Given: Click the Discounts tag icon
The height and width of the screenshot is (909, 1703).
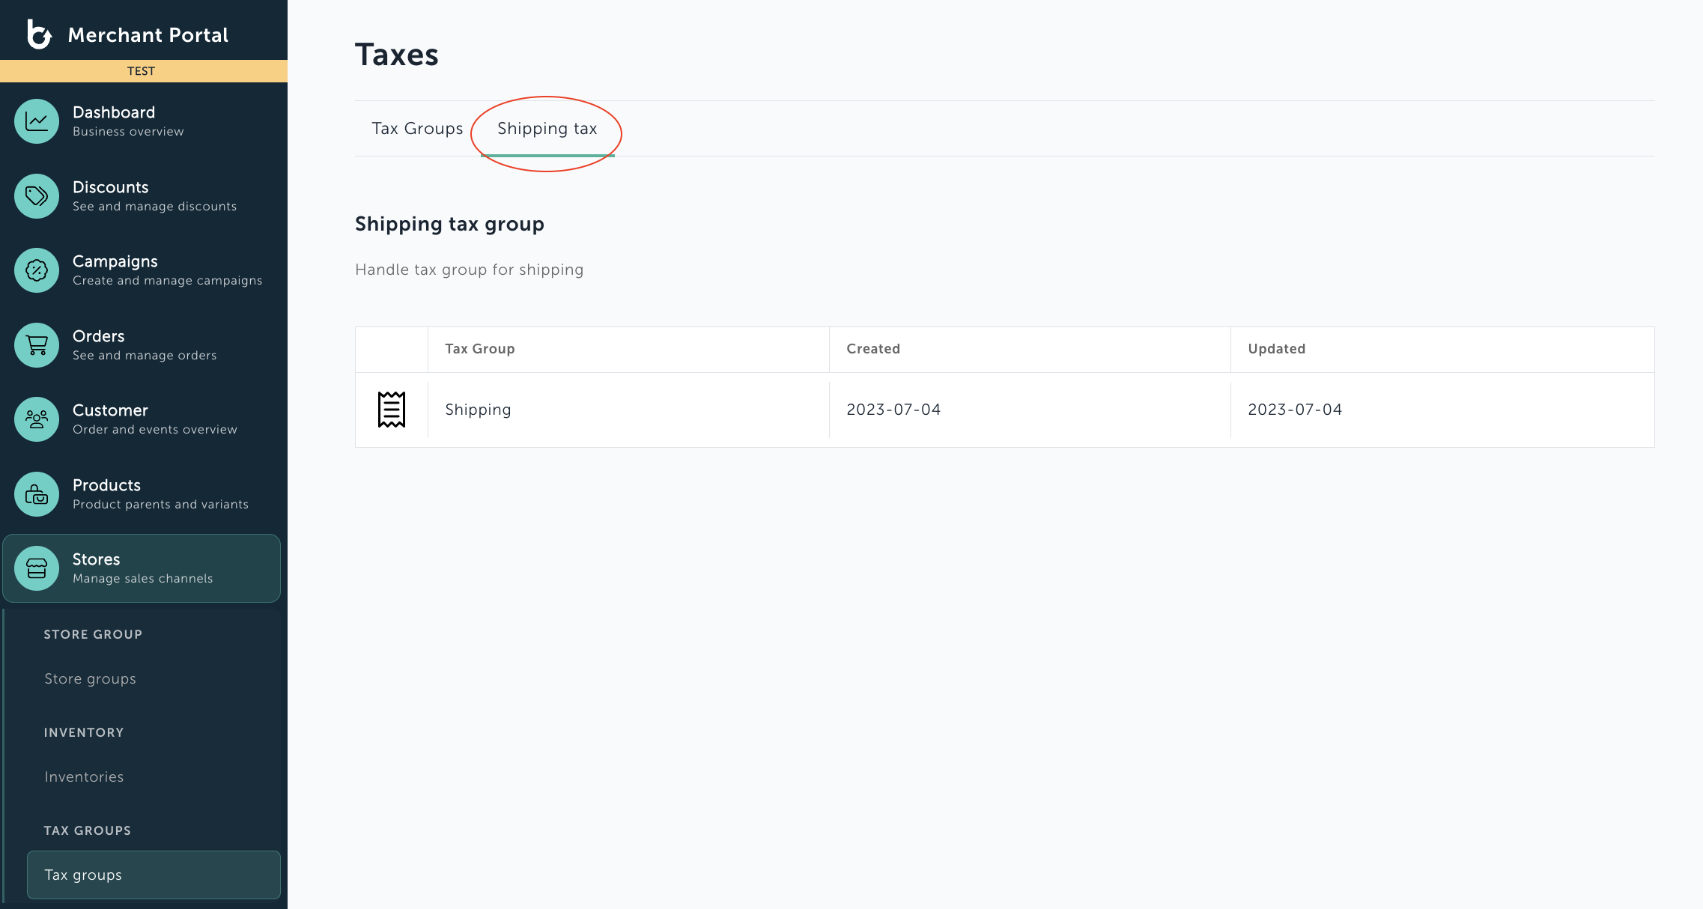Looking at the screenshot, I should click(37, 196).
